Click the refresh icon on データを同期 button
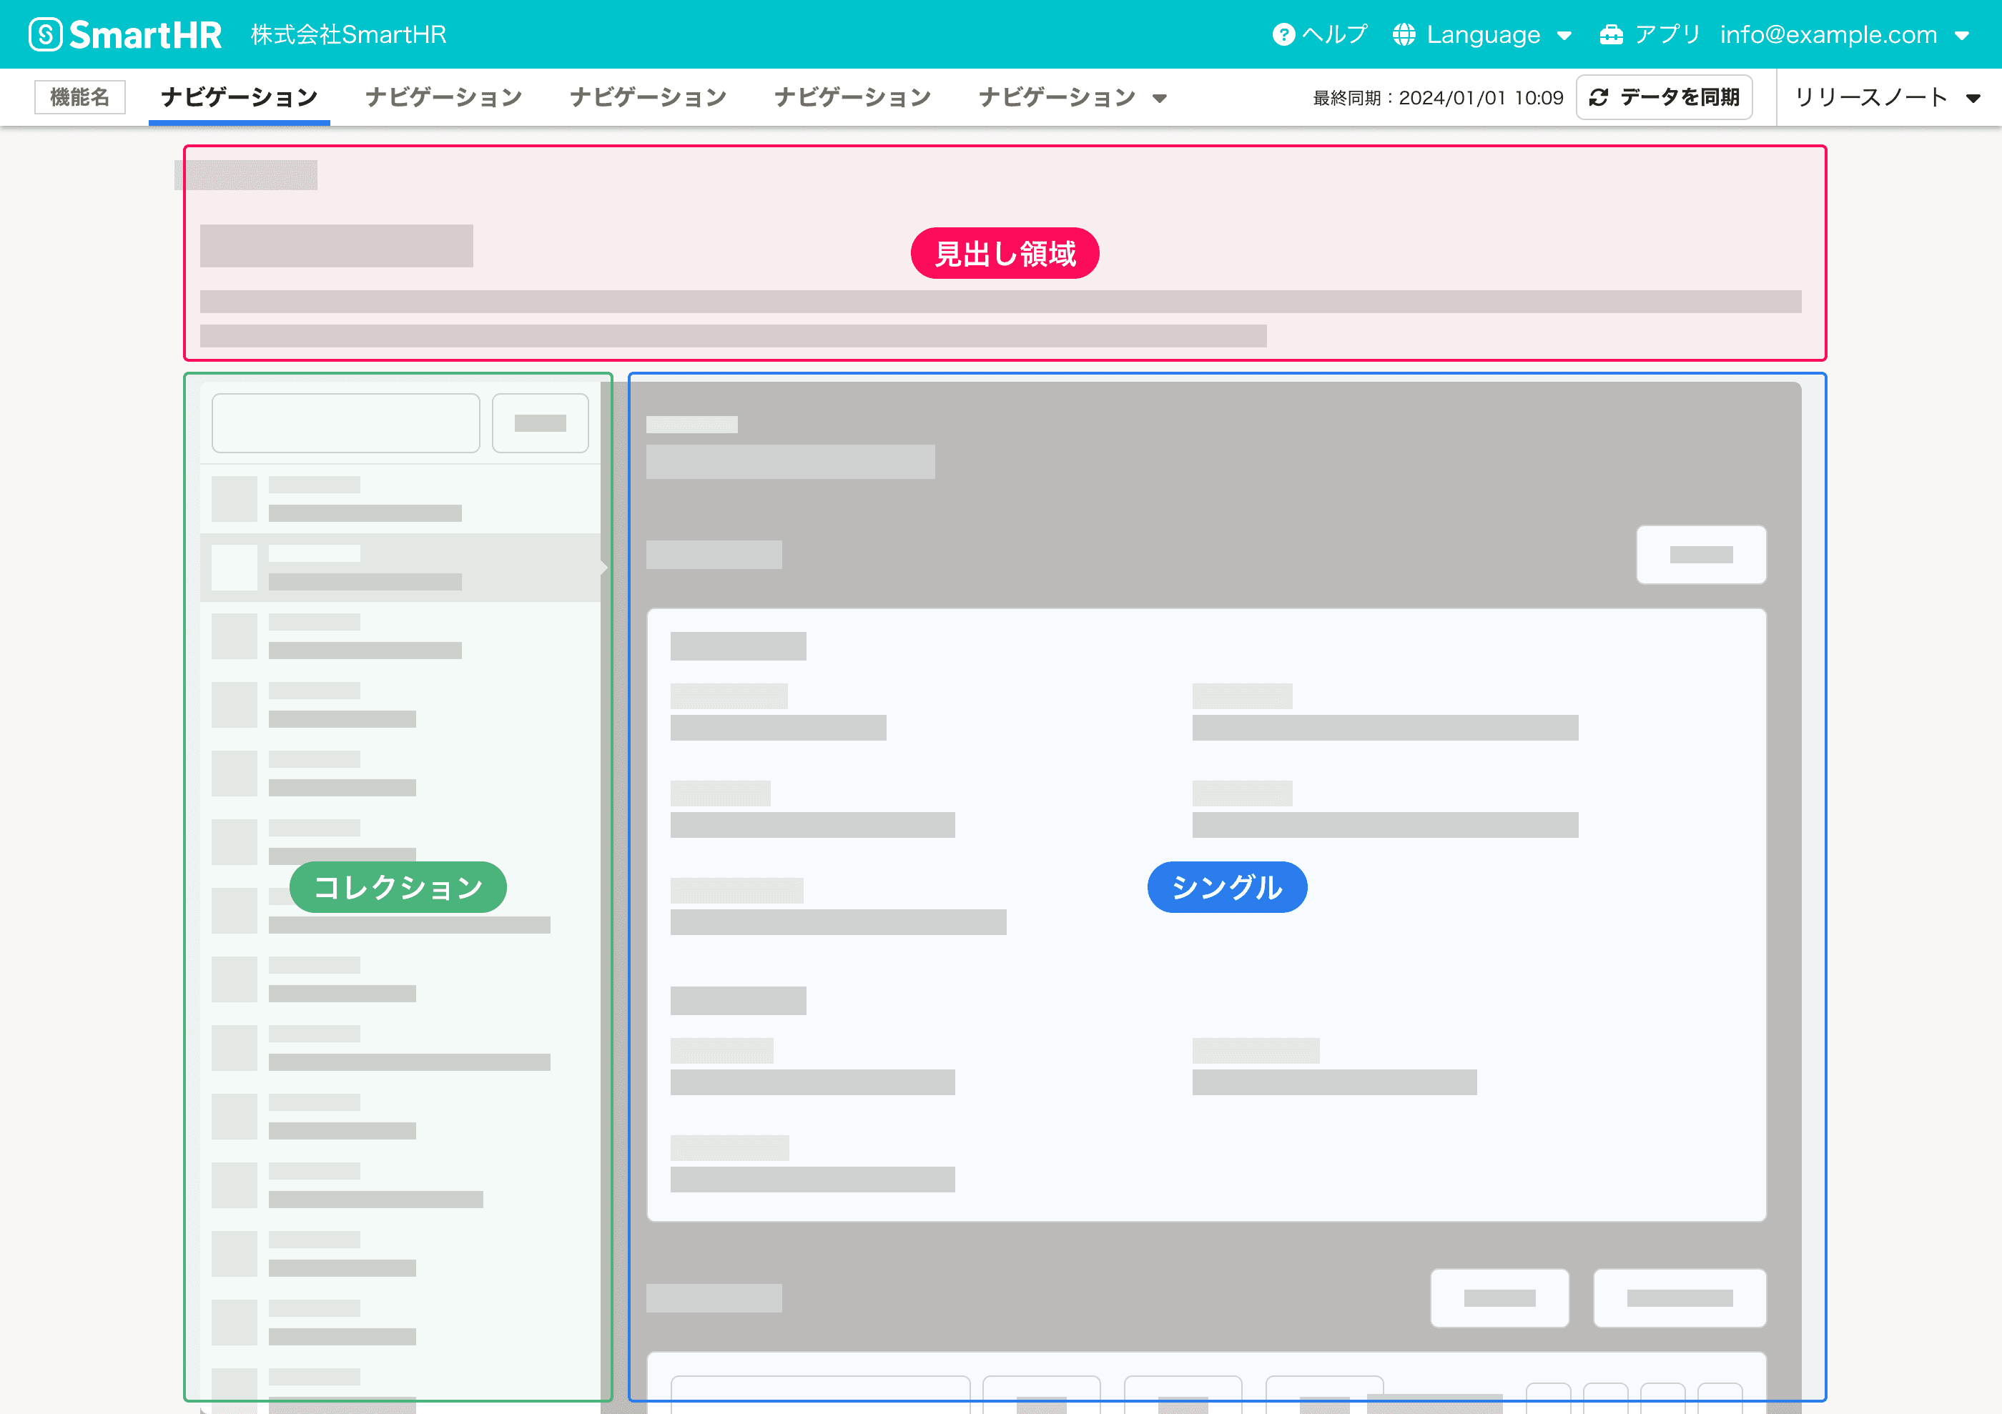This screenshot has width=2002, height=1414. 1599,97
